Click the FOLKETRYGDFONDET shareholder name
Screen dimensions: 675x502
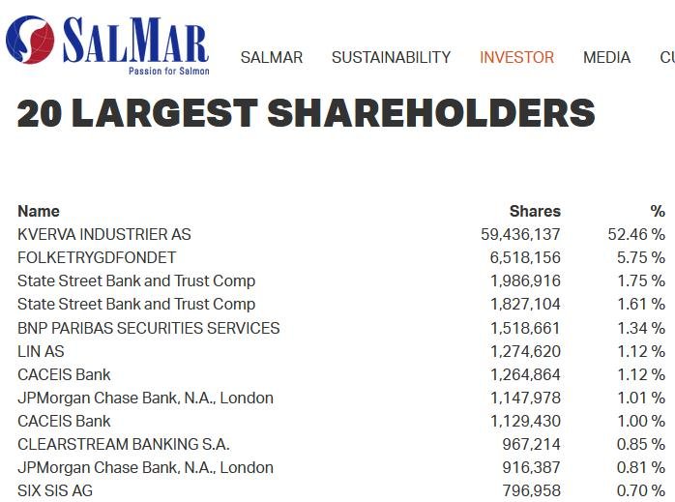pyautogui.click(x=97, y=257)
